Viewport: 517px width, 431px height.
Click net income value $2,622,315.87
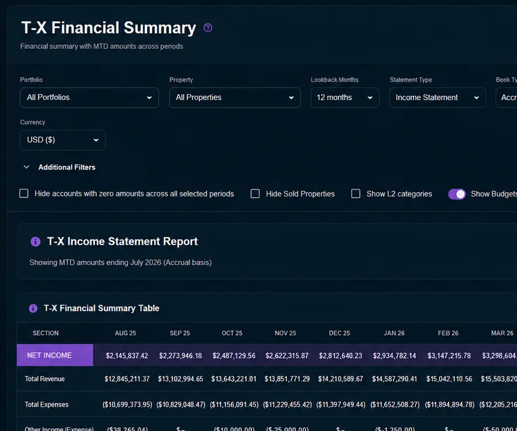pos(287,356)
